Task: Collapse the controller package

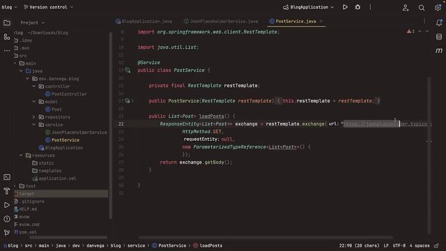Action: point(34,86)
